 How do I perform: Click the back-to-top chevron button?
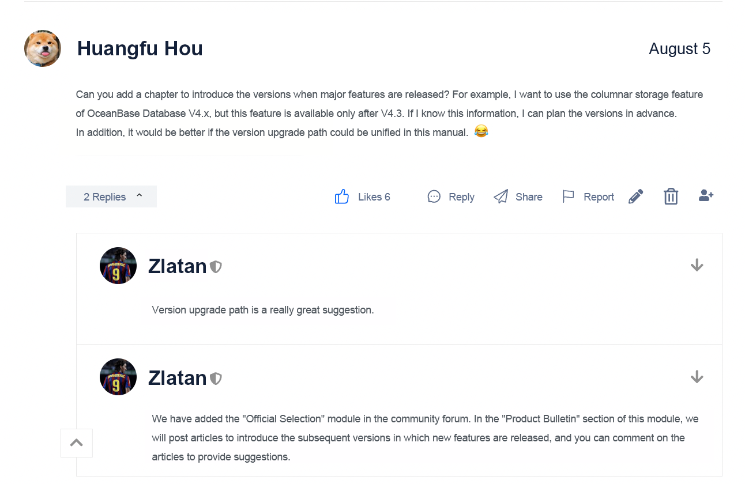click(77, 443)
